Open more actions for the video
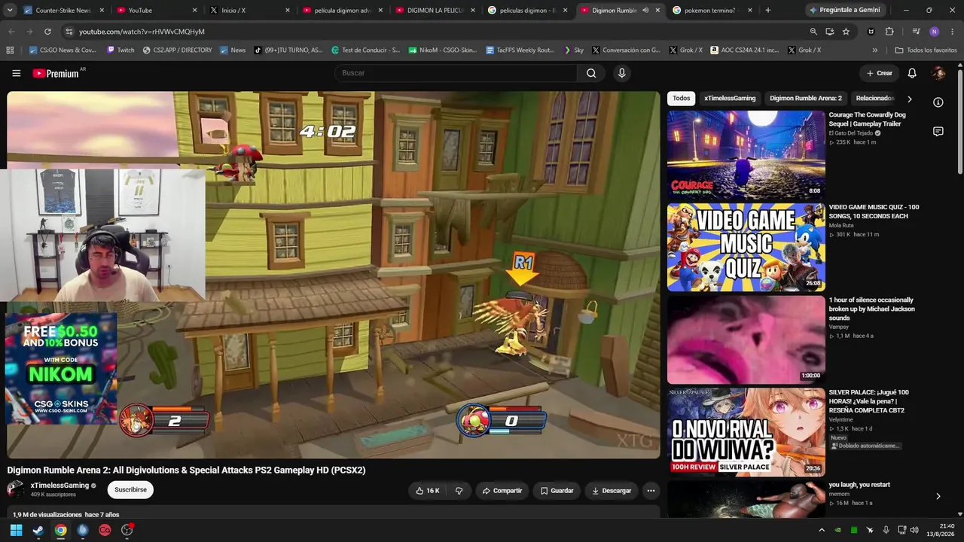Screen dimensions: 964x542 [651, 491]
